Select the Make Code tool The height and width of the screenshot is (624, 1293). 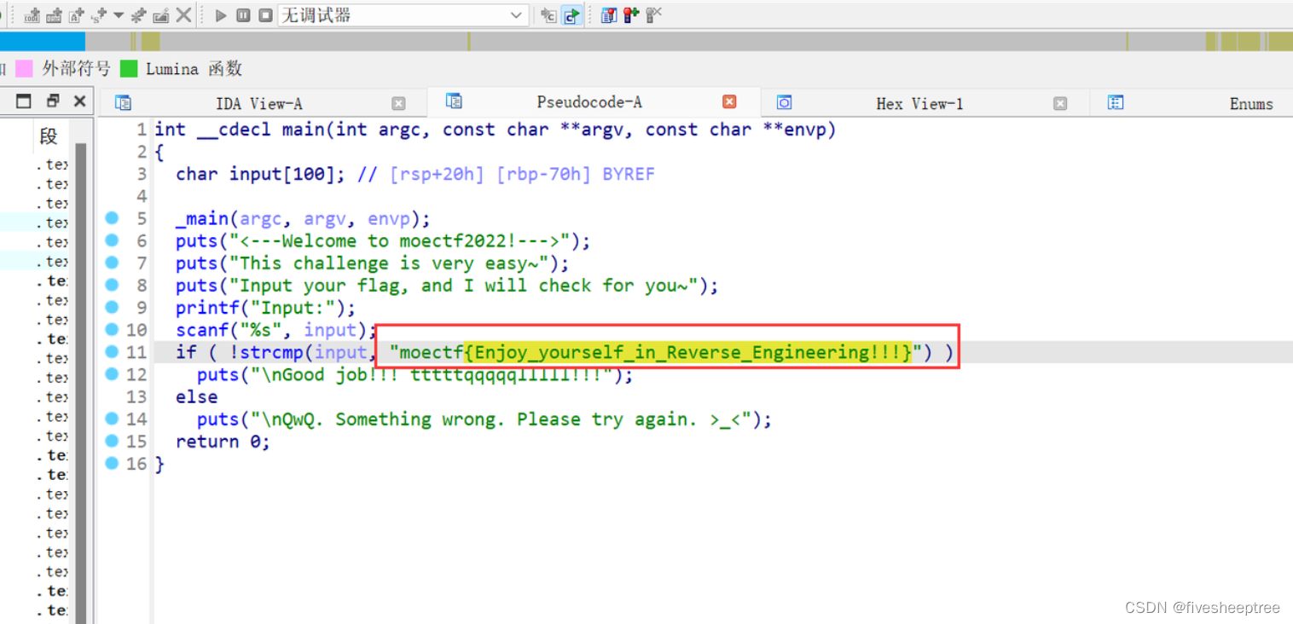(32, 14)
